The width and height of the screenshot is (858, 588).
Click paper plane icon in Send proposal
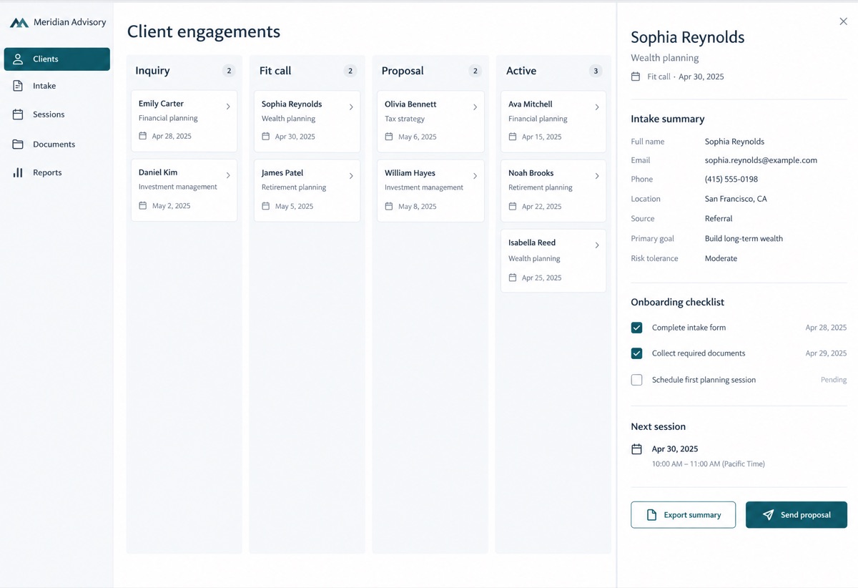[768, 515]
